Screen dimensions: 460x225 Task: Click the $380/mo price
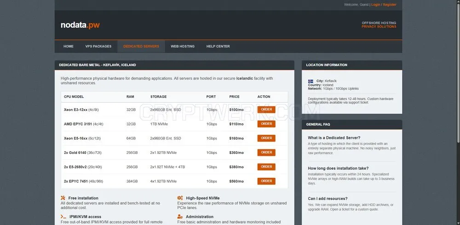coord(236,167)
